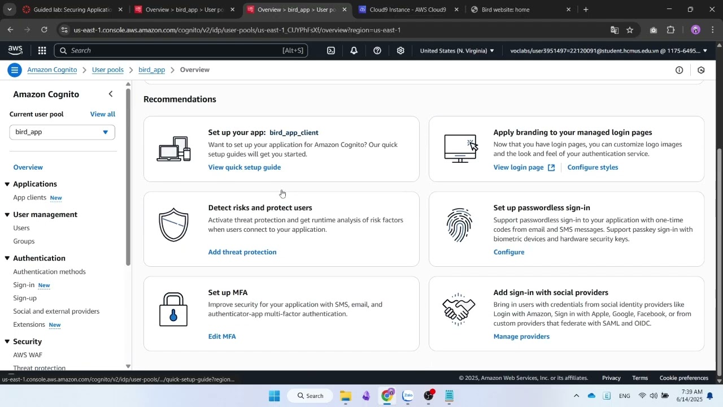Viewport: 723px width, 407px height.
Task: Click the OneDrive cloud tray icon
Action: 591,396
